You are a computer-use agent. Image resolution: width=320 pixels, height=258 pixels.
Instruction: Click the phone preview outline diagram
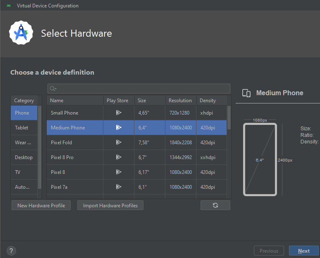260,159
